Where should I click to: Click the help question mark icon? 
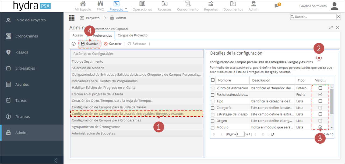pyautogui.click(x=73, y=44)
